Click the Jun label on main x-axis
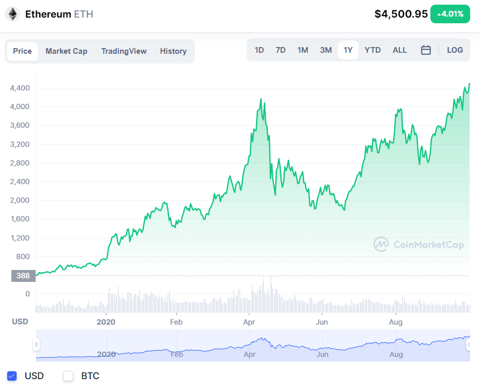480x391 pixels. tap(322, 322)
